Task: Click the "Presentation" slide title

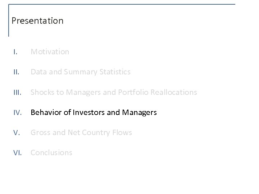Action: (x=37, y=21)
